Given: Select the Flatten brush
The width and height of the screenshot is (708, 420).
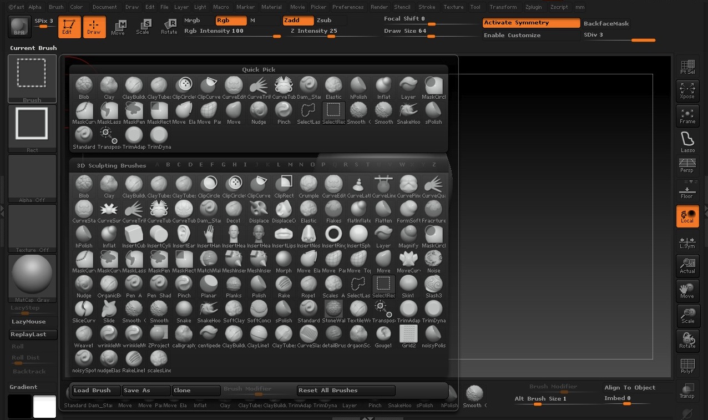Looking at the screenshot, I should pyautogui.click(x=383, y=211).
